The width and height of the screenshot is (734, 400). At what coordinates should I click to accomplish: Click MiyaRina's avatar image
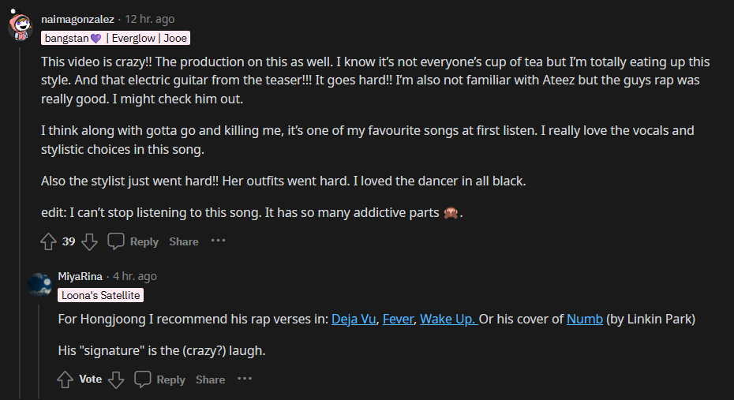[x=39, y=284]
